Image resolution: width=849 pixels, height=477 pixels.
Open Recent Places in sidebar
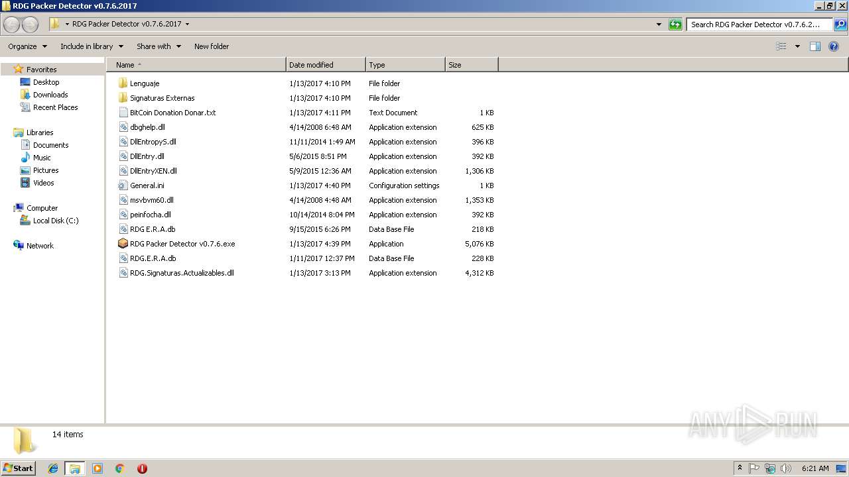[55, 107]
